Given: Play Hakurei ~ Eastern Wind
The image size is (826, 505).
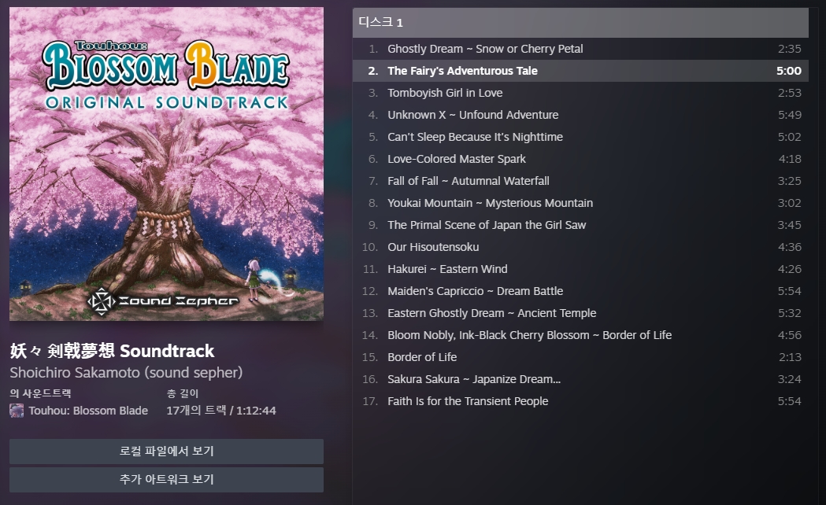Looking at the screenshot, I should coord(580,269).
